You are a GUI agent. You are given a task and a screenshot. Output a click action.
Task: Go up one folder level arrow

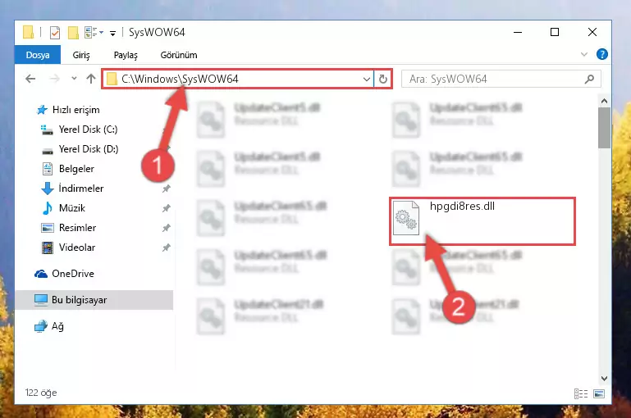(x=91, y=79)
